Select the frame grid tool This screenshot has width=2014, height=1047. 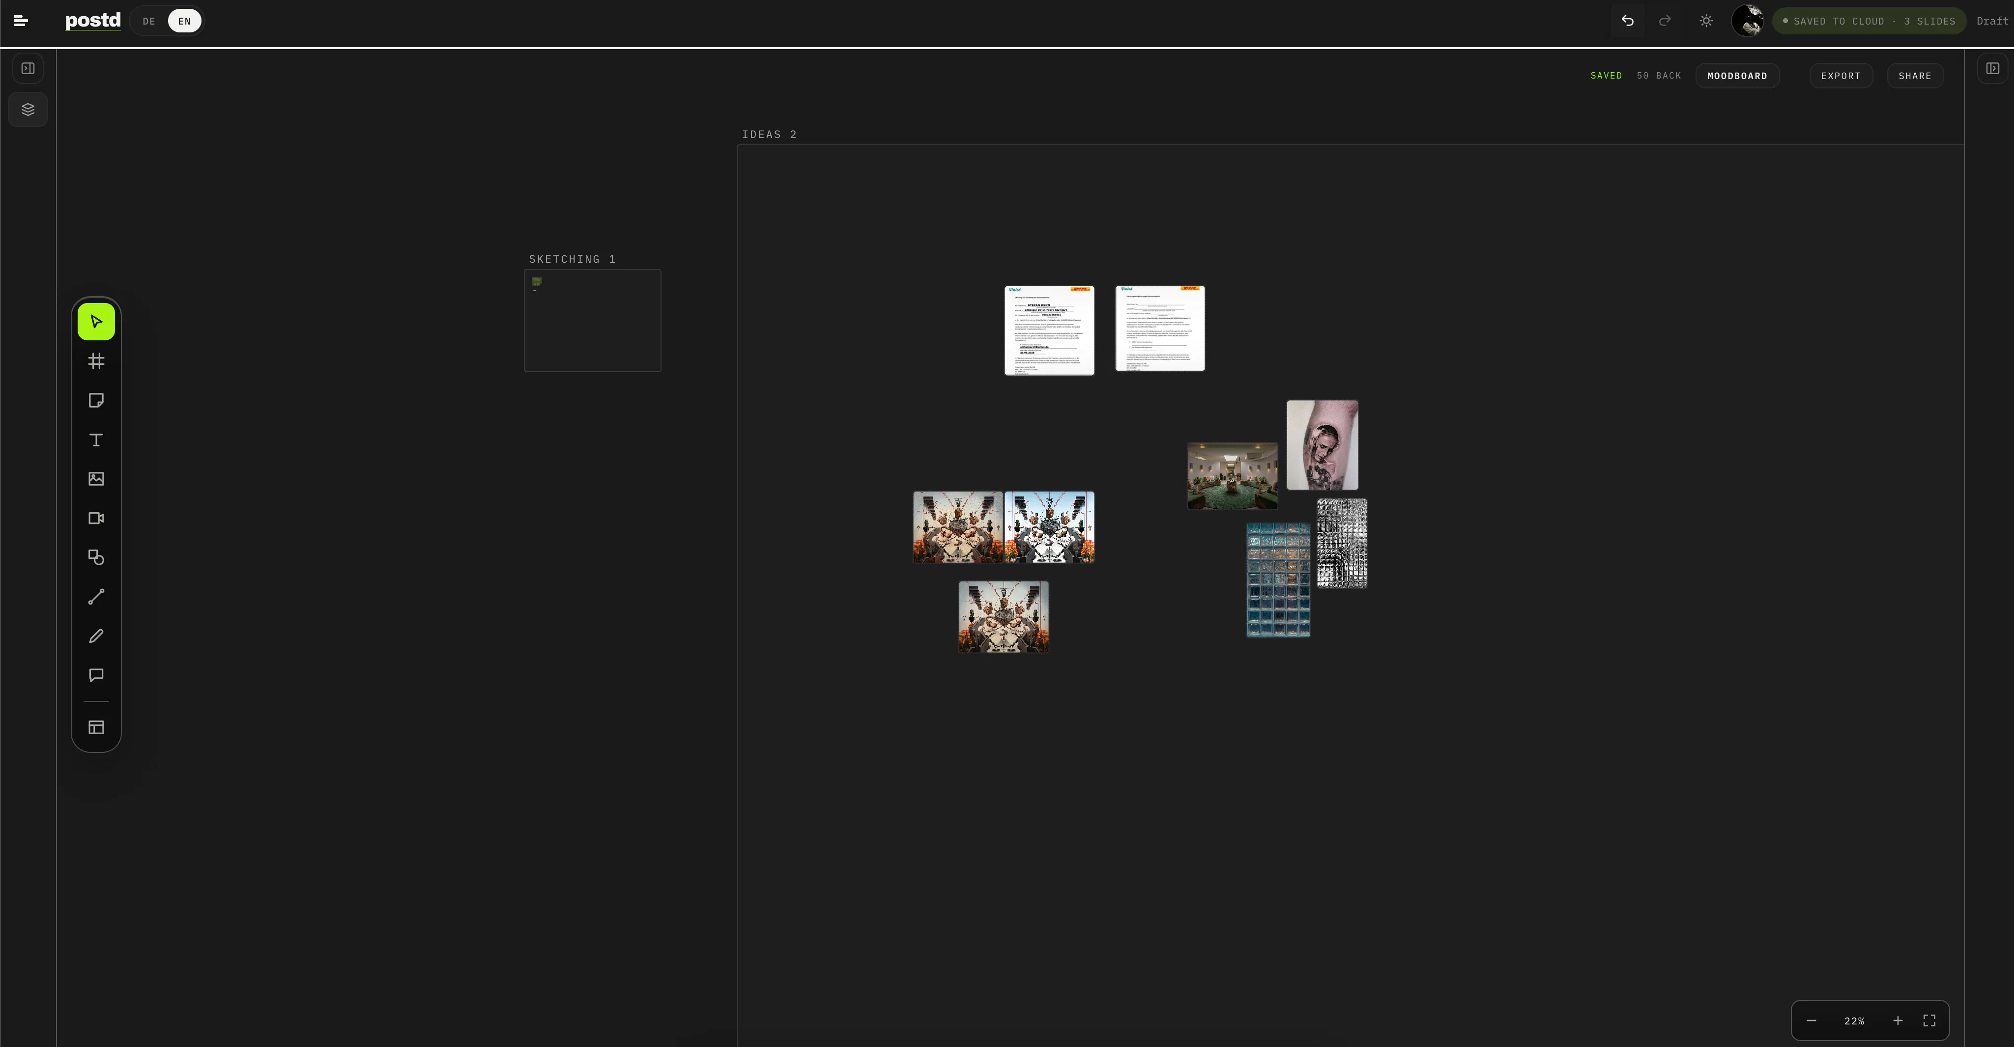[96, 361]
